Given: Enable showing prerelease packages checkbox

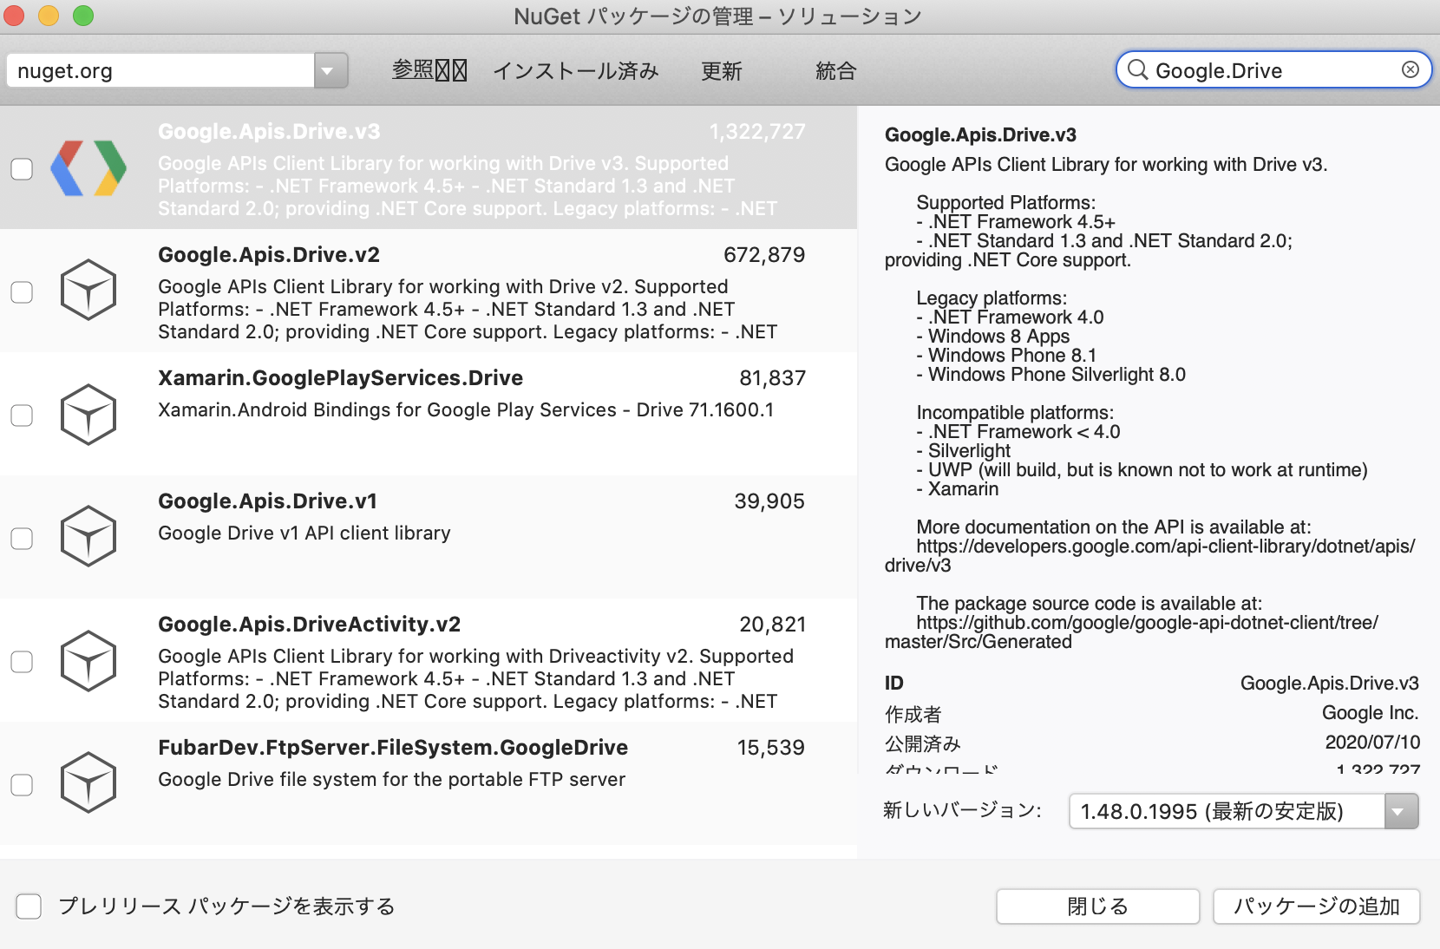Looking at the screenshot, I should [x=29, y=906].
